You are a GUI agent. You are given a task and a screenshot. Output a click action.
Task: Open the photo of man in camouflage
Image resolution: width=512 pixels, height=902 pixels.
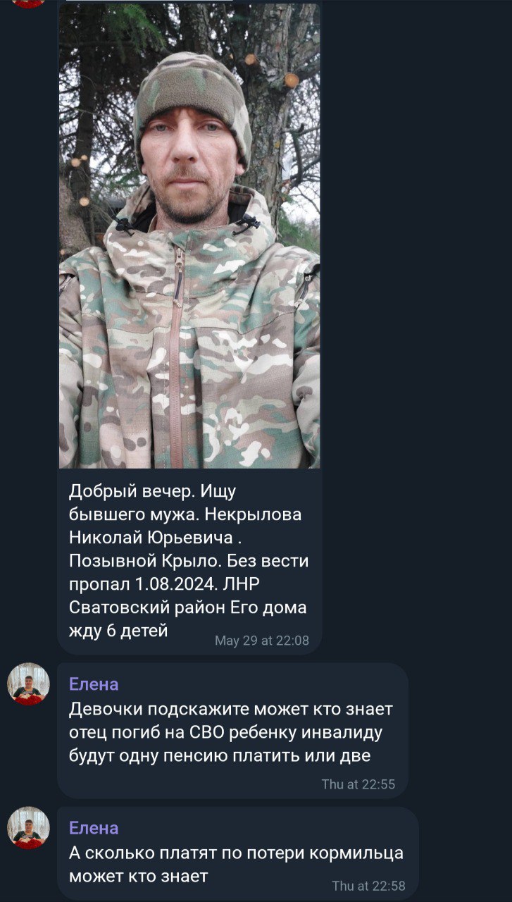[189, 235]
